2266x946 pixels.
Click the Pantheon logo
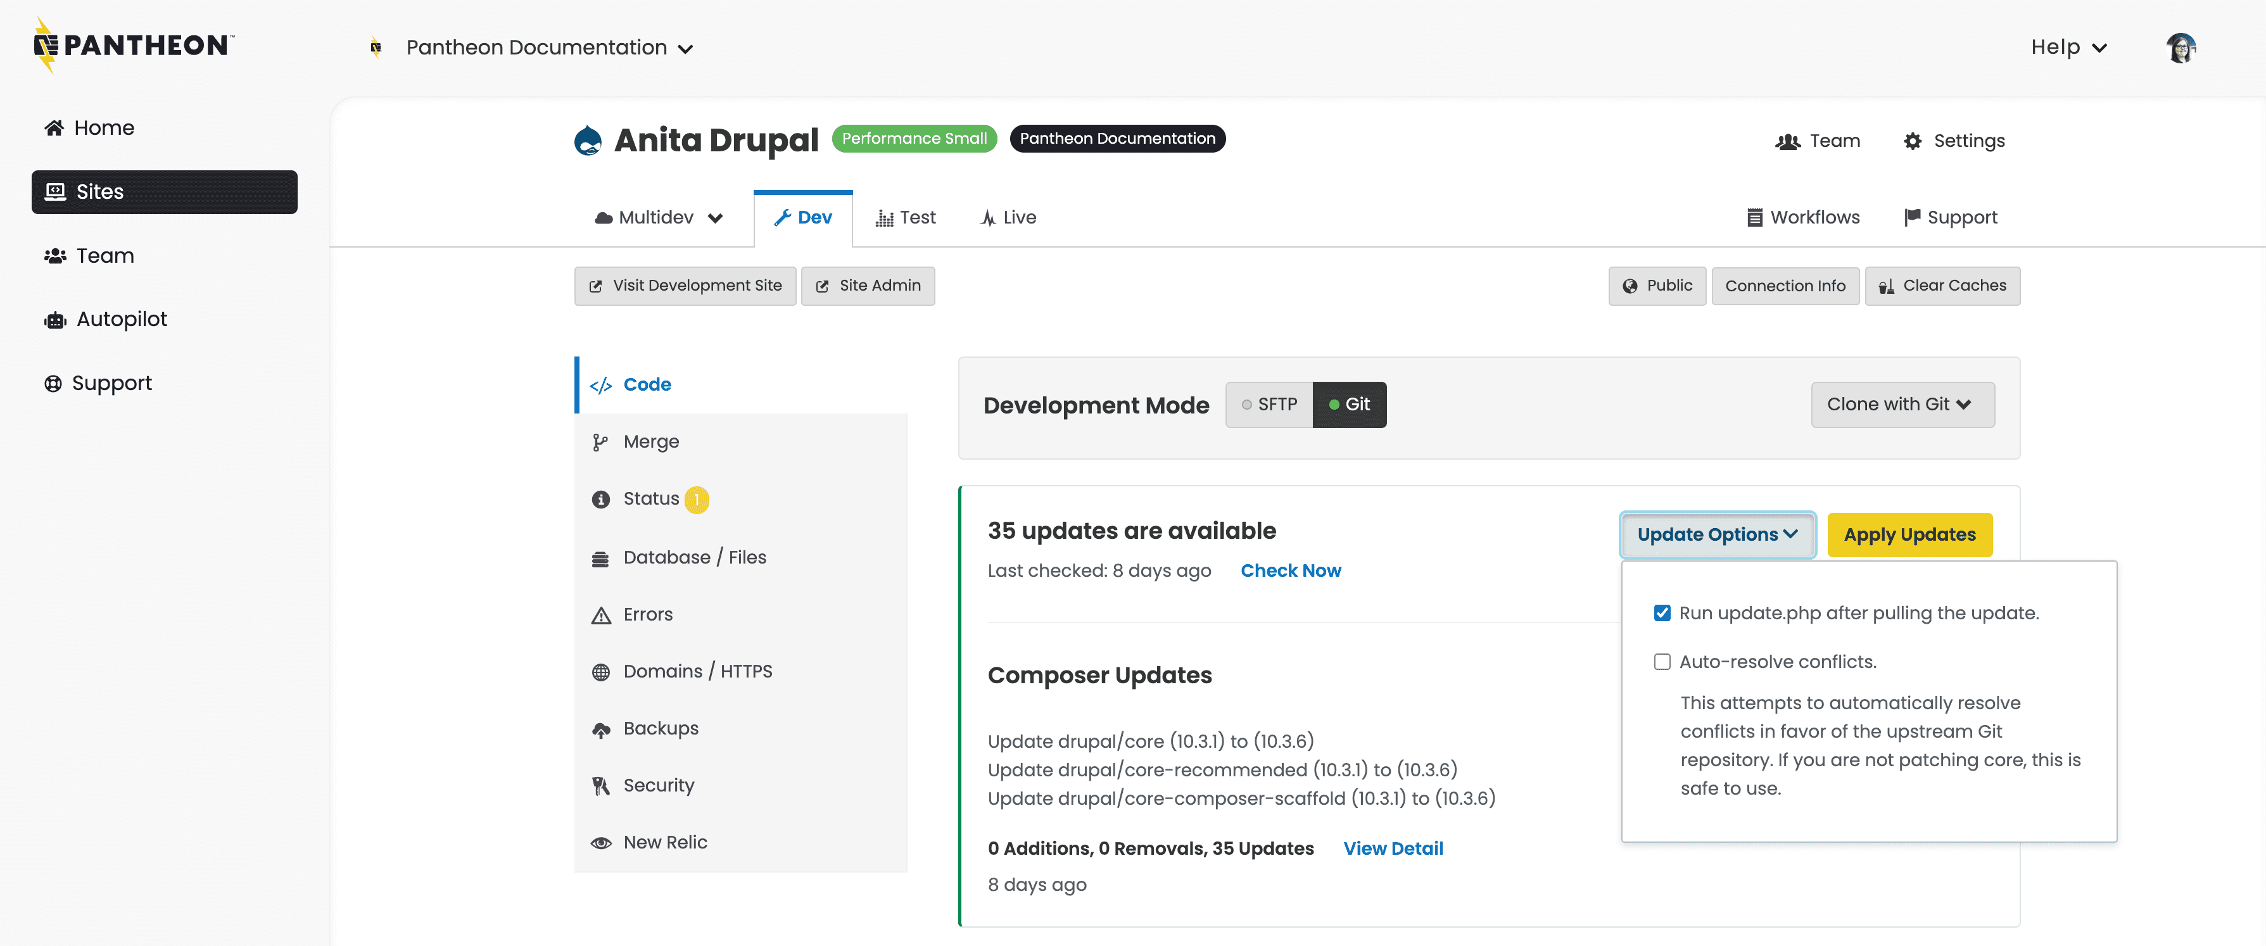pyautogui.click(x=130, y=45)
